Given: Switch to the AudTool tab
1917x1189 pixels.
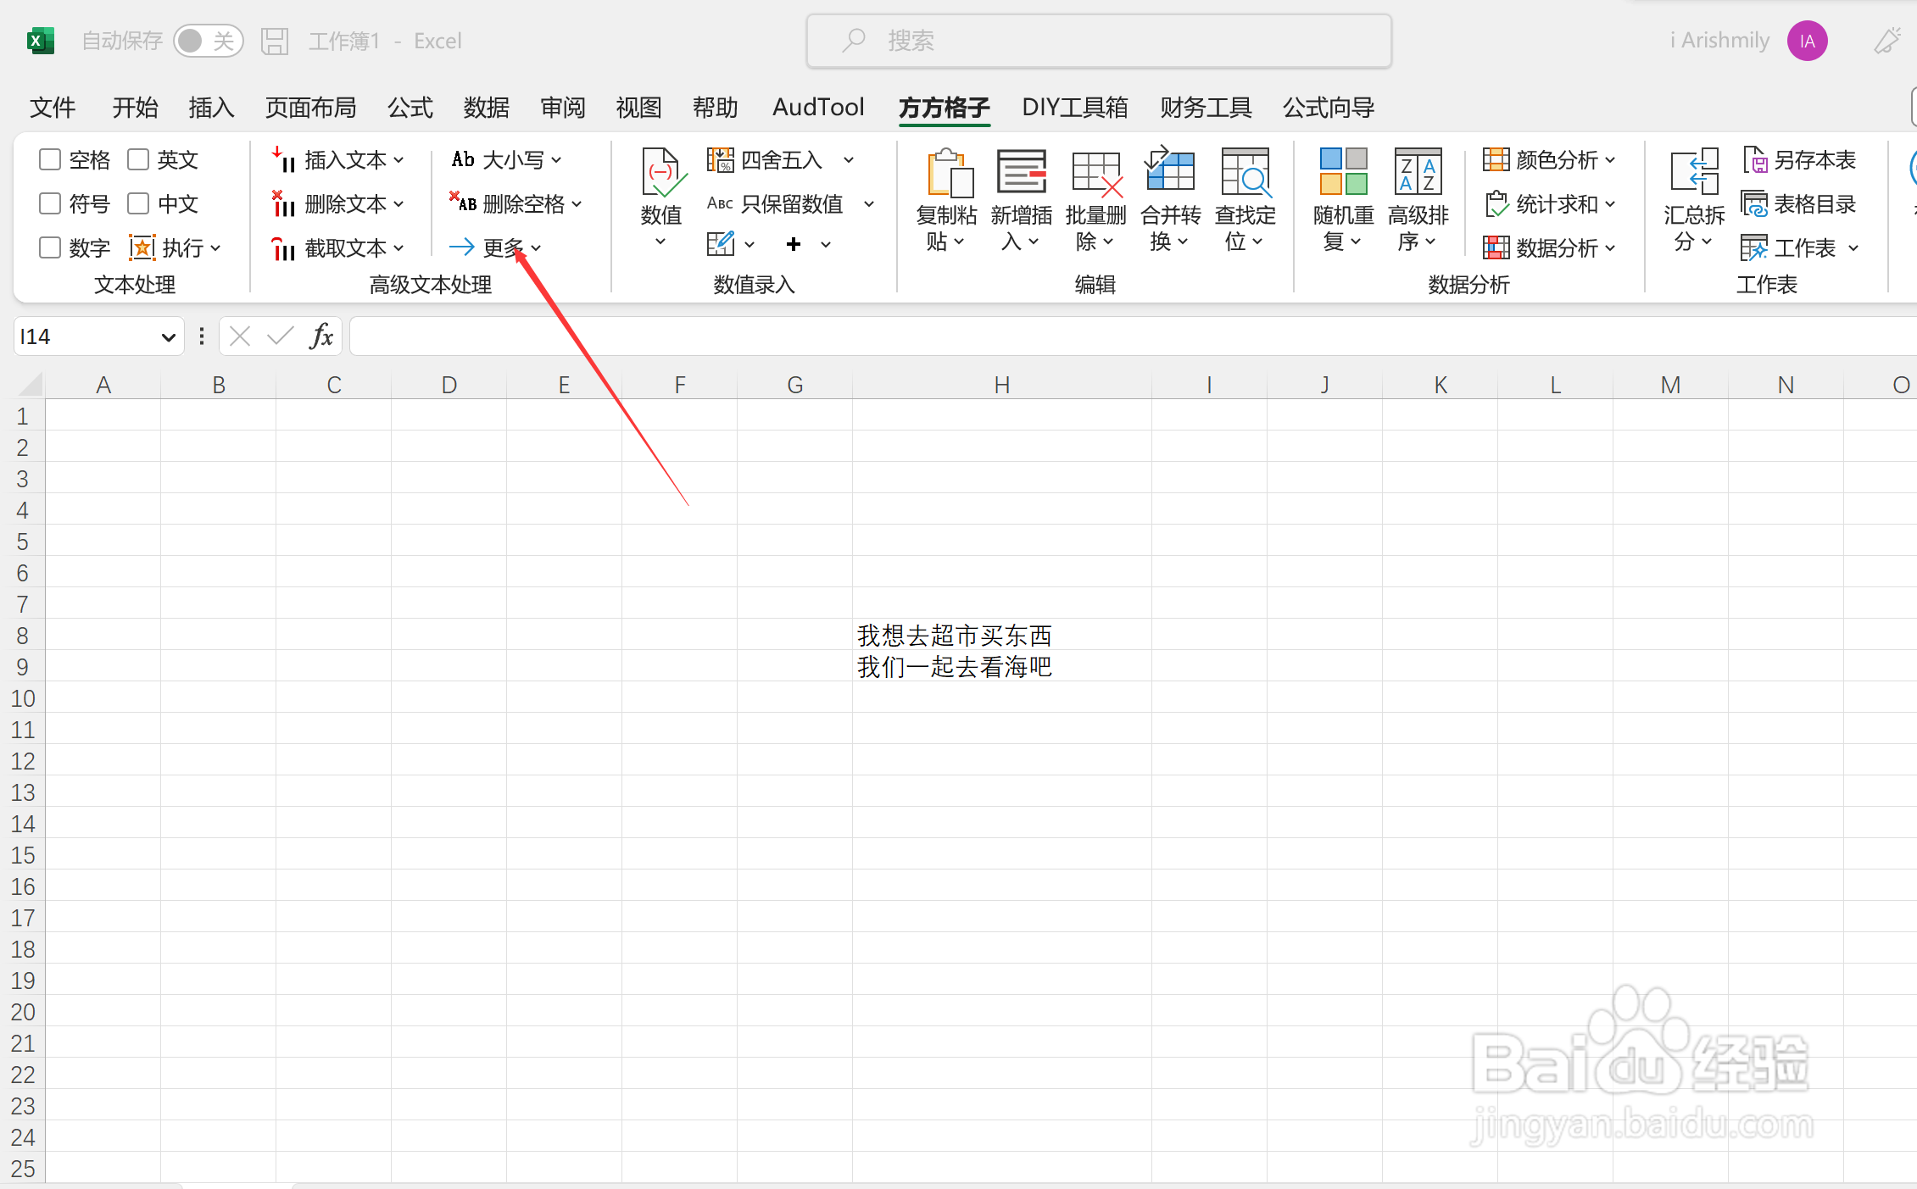Looking at the screenshot, I should pos(818,108).
